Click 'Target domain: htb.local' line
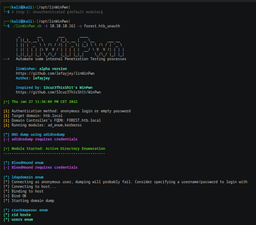 37,116
